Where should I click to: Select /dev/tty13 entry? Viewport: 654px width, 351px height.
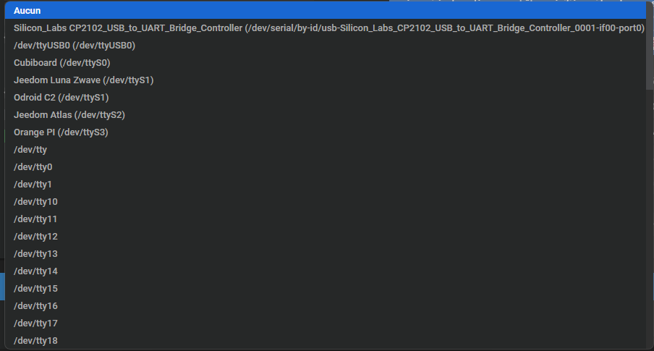(35, 254)
